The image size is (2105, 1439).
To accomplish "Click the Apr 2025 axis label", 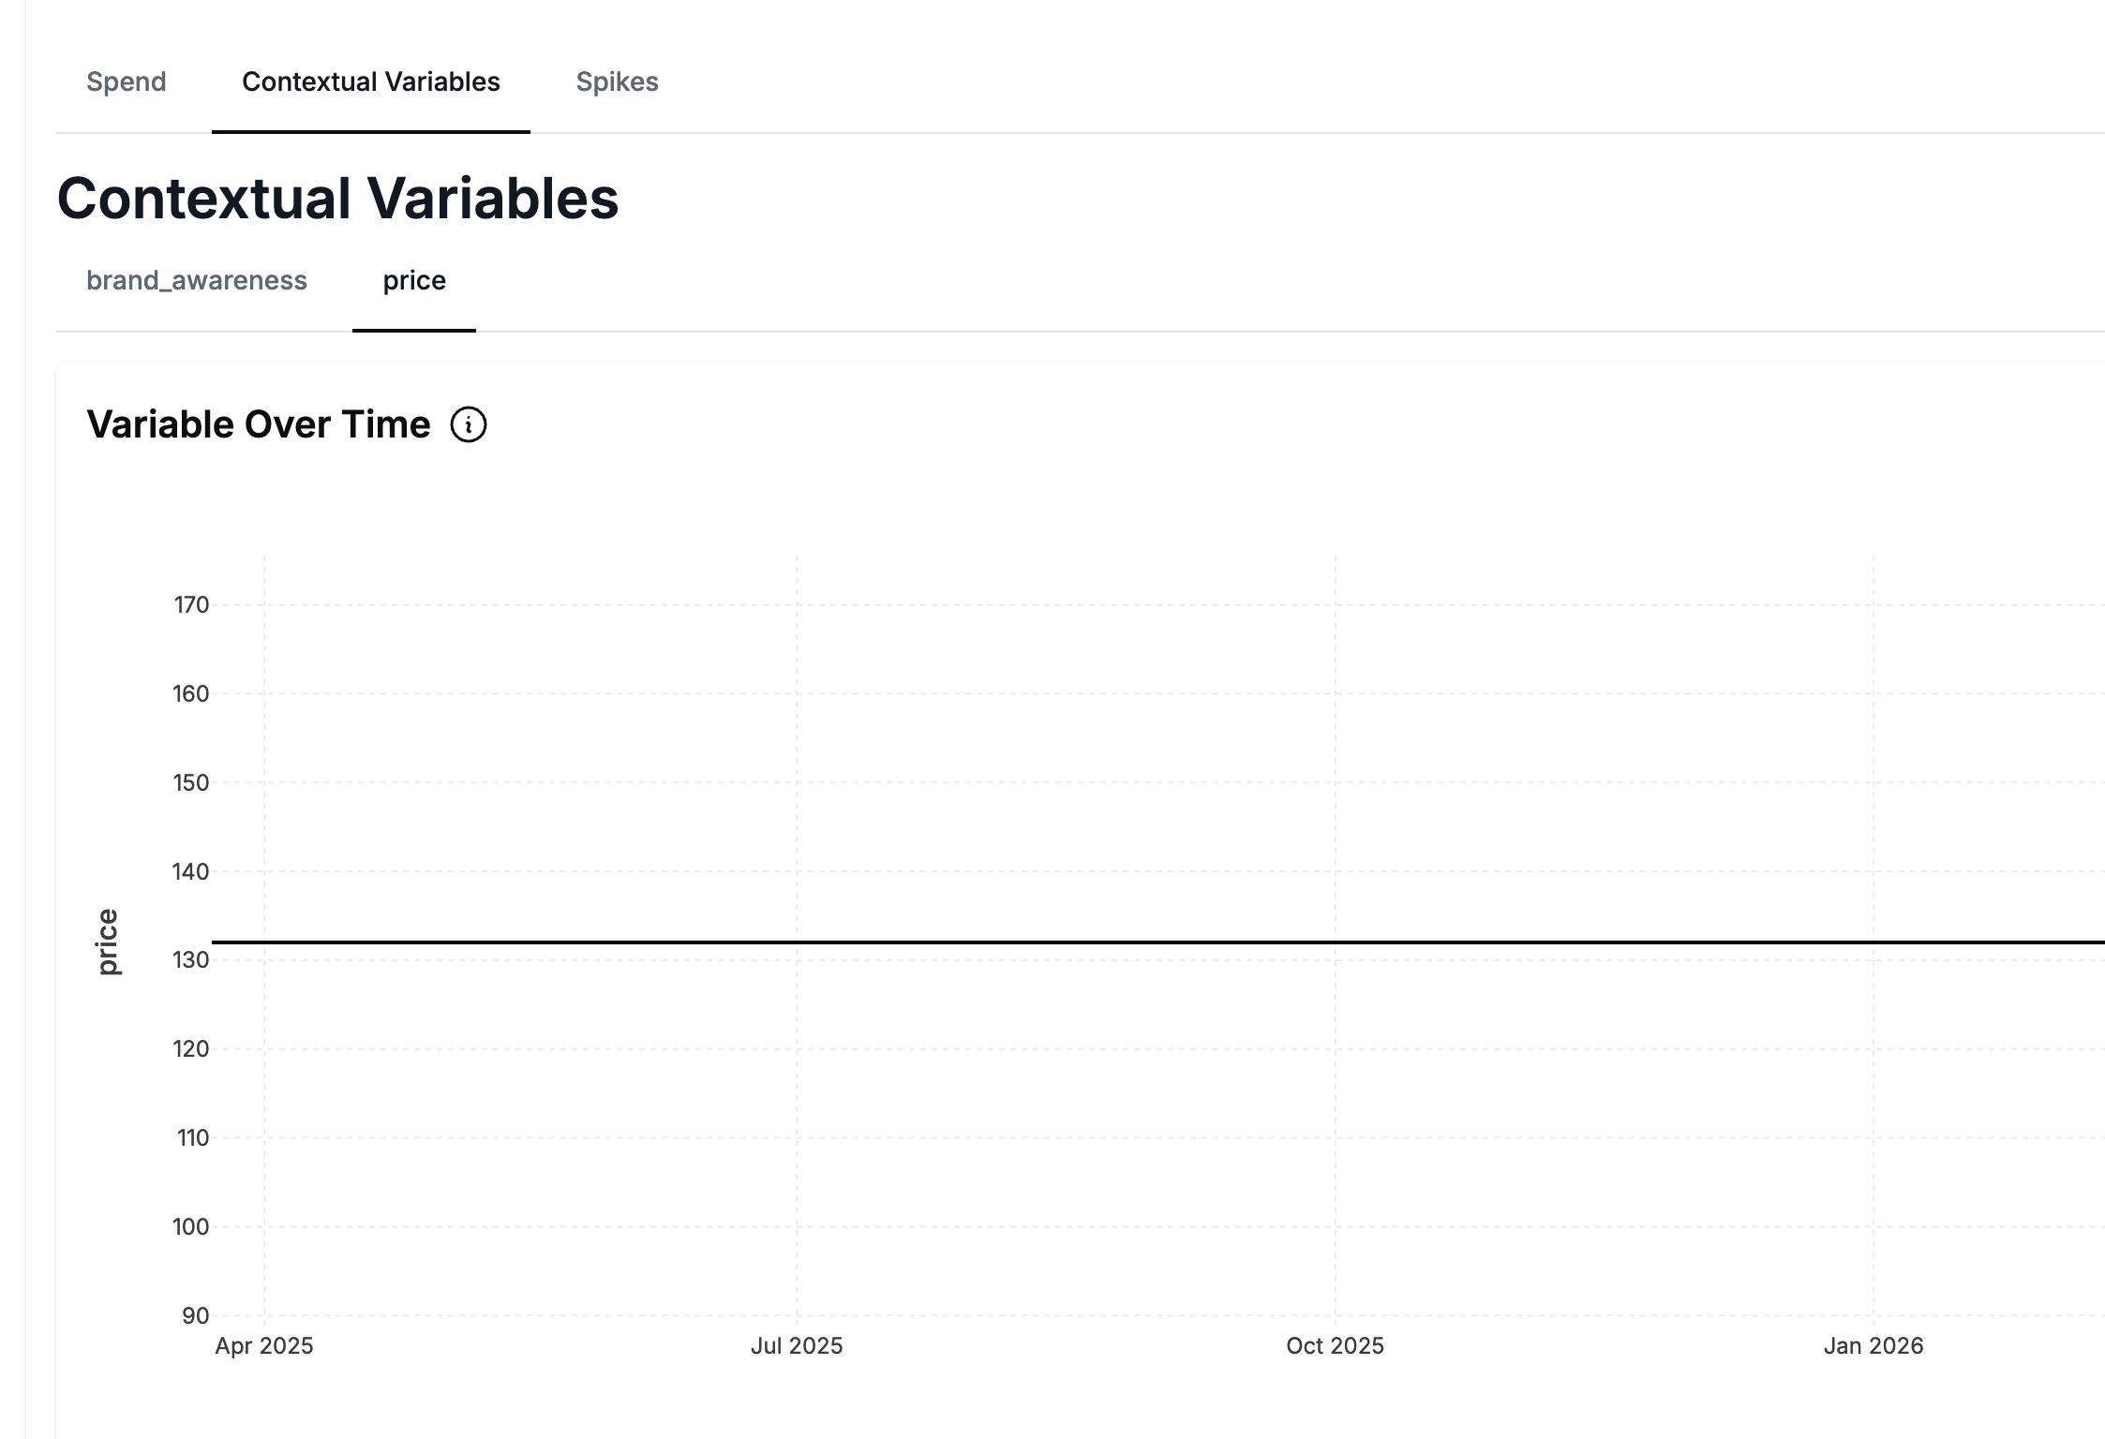I will (x=266, y=1347).
